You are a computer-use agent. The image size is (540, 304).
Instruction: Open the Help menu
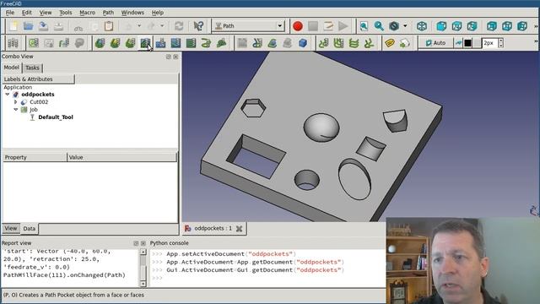coord(158,13)
